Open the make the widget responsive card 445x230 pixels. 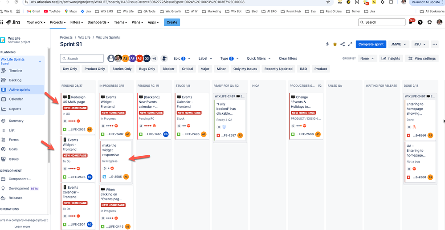tap(116, 161)
